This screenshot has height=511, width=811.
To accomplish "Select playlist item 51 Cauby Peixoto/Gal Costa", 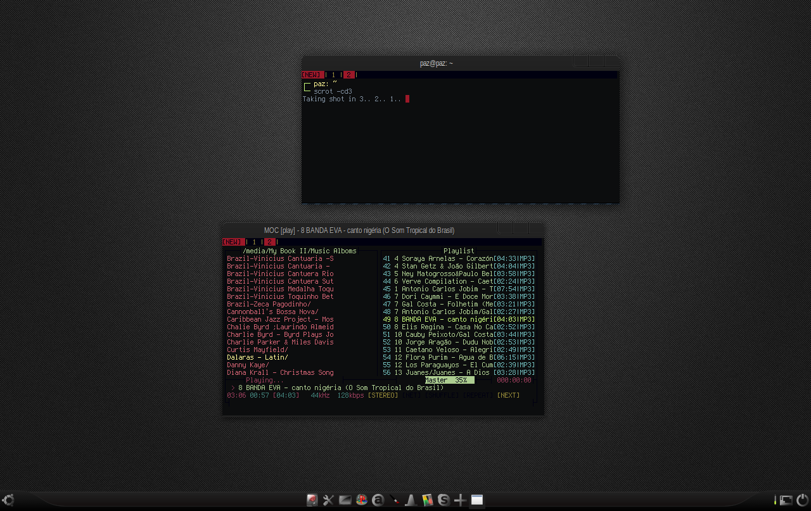I will point(459,334).
